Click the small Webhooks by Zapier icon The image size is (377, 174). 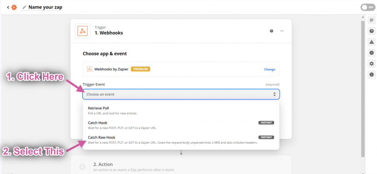click(x=89, y=69)
